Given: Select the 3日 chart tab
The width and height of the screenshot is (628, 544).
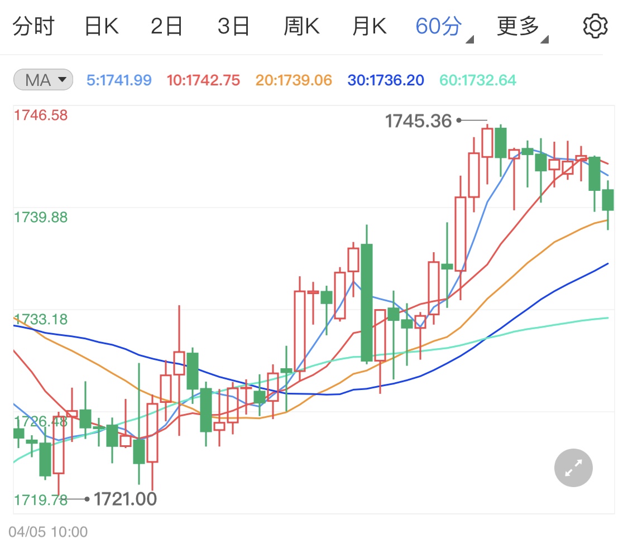Looking at the screenshot, I should click(x=233, y=26).
